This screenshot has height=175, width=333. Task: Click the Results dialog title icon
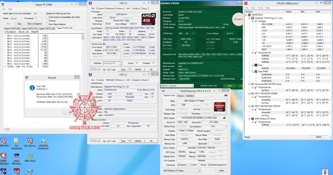pos(27,78)
